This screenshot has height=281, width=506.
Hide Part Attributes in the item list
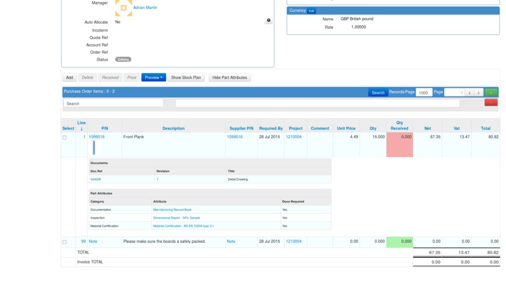pyautogui.click(x=229, y=78)
